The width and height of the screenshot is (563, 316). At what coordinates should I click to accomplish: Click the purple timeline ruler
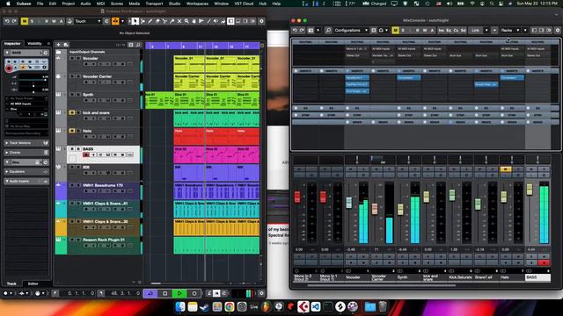pos(202,46)
